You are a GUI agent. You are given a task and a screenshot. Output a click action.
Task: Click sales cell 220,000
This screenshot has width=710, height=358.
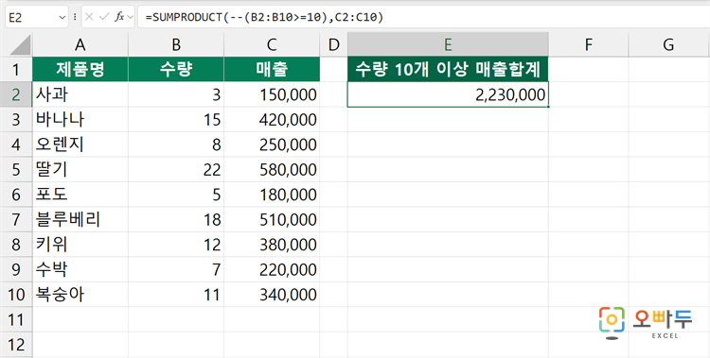[272, 270]
